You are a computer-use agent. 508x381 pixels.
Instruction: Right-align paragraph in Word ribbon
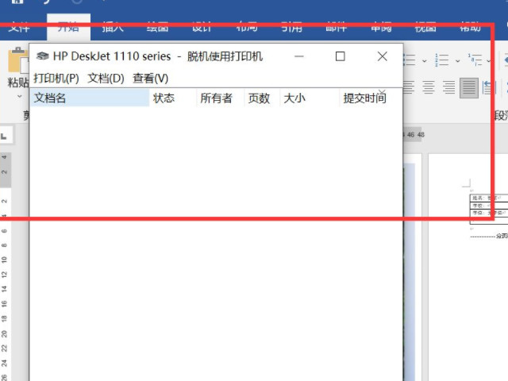[x=449, y=87]
